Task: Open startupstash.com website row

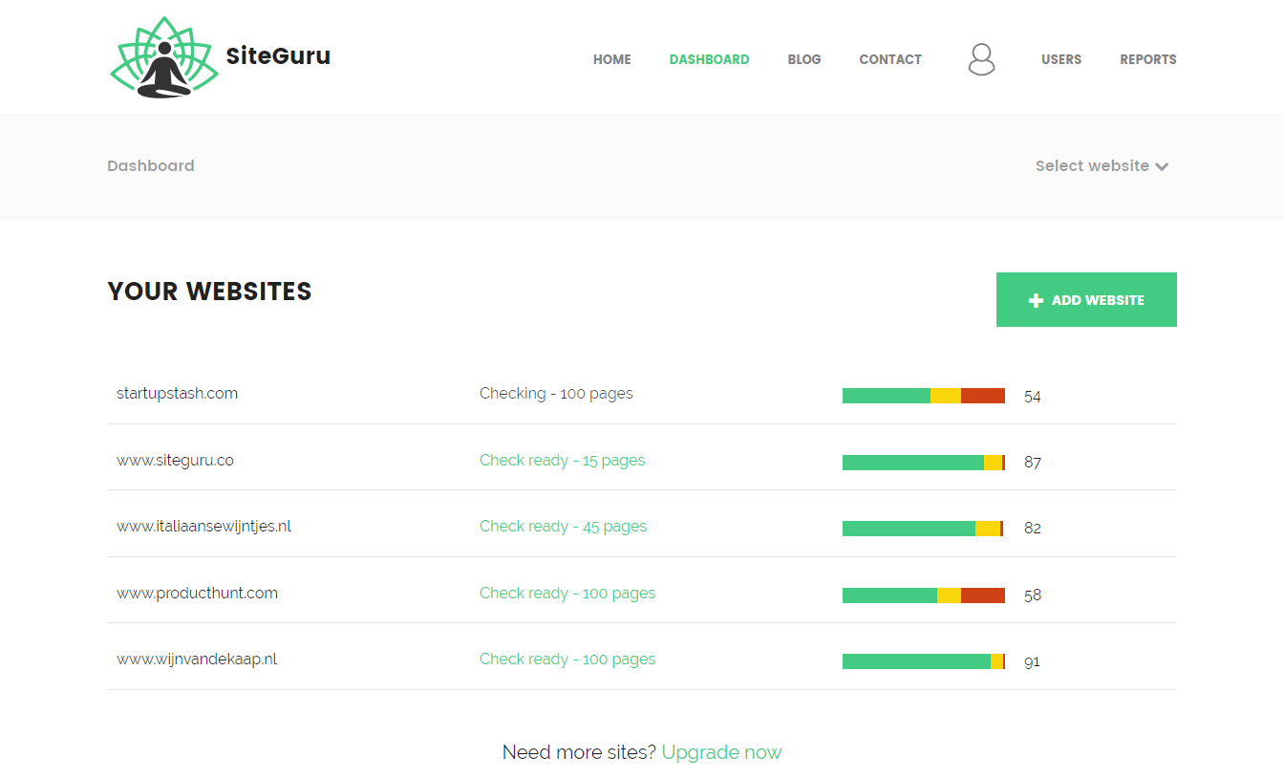Action: click(642, 393)
